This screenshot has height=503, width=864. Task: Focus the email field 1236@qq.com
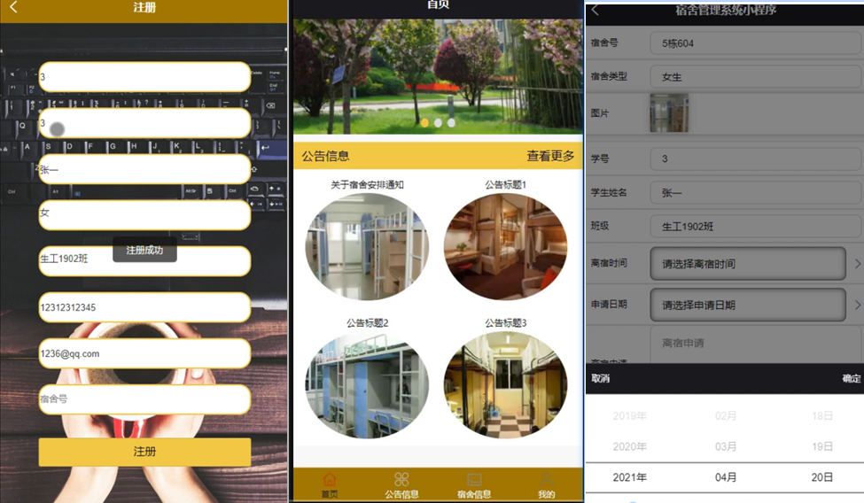pyautogui.click(x=144, y=353)
